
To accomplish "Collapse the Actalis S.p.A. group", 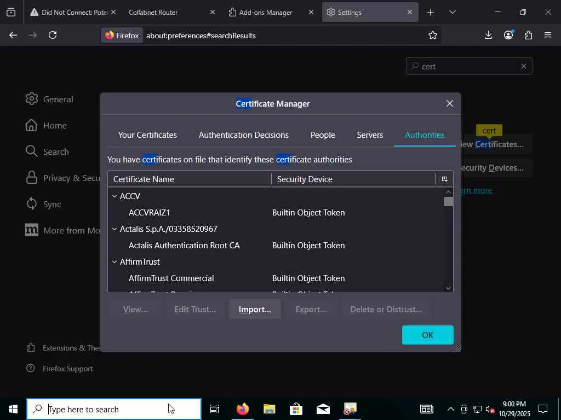I will pos(115,229).
